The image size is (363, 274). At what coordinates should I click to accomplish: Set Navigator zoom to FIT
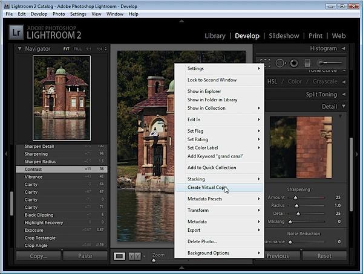click(66, 49)
